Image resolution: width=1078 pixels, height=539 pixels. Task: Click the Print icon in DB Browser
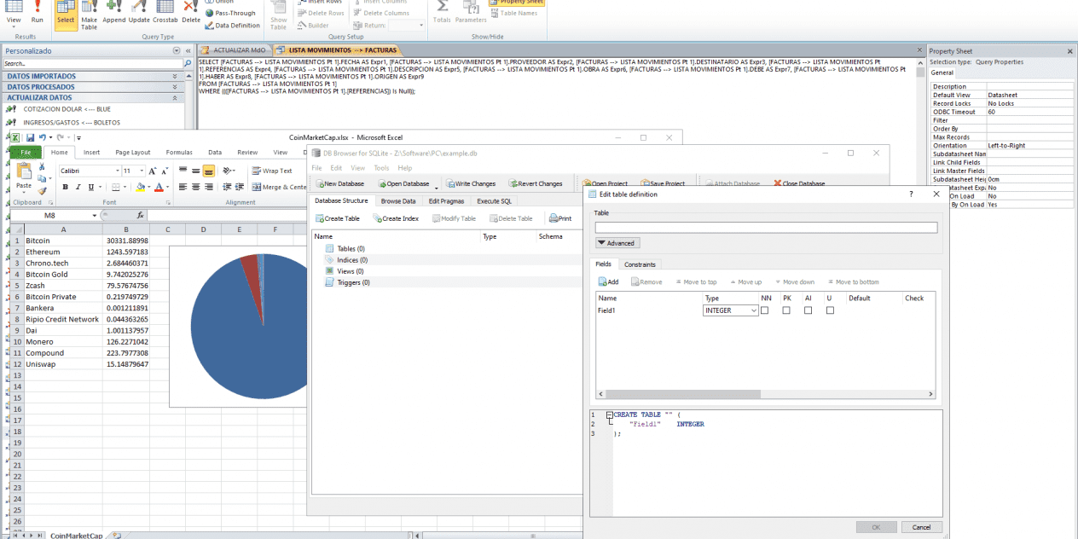tap(560, 218)
